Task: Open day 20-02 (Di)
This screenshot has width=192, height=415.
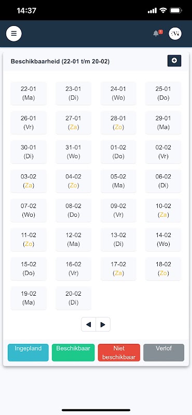Action: [x=73, y=298]
